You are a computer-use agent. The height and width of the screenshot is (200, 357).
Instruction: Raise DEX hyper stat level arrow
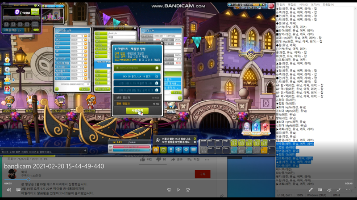tap(86, 40)
